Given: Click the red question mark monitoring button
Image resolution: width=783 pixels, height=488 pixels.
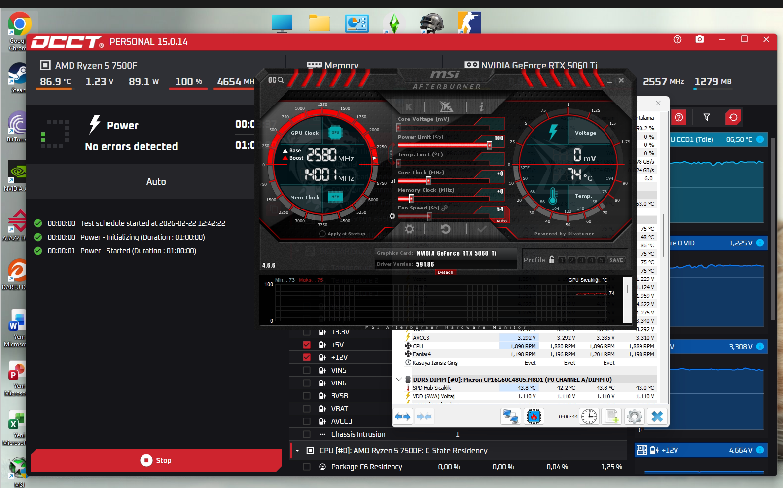Looking at the screenshot, I should [x=679, y=117].
